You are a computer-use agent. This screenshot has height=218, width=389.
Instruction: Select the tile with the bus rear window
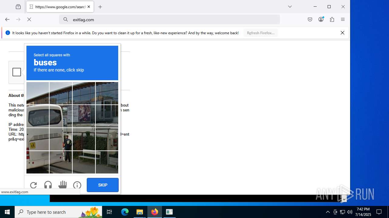tap(38, 116)
